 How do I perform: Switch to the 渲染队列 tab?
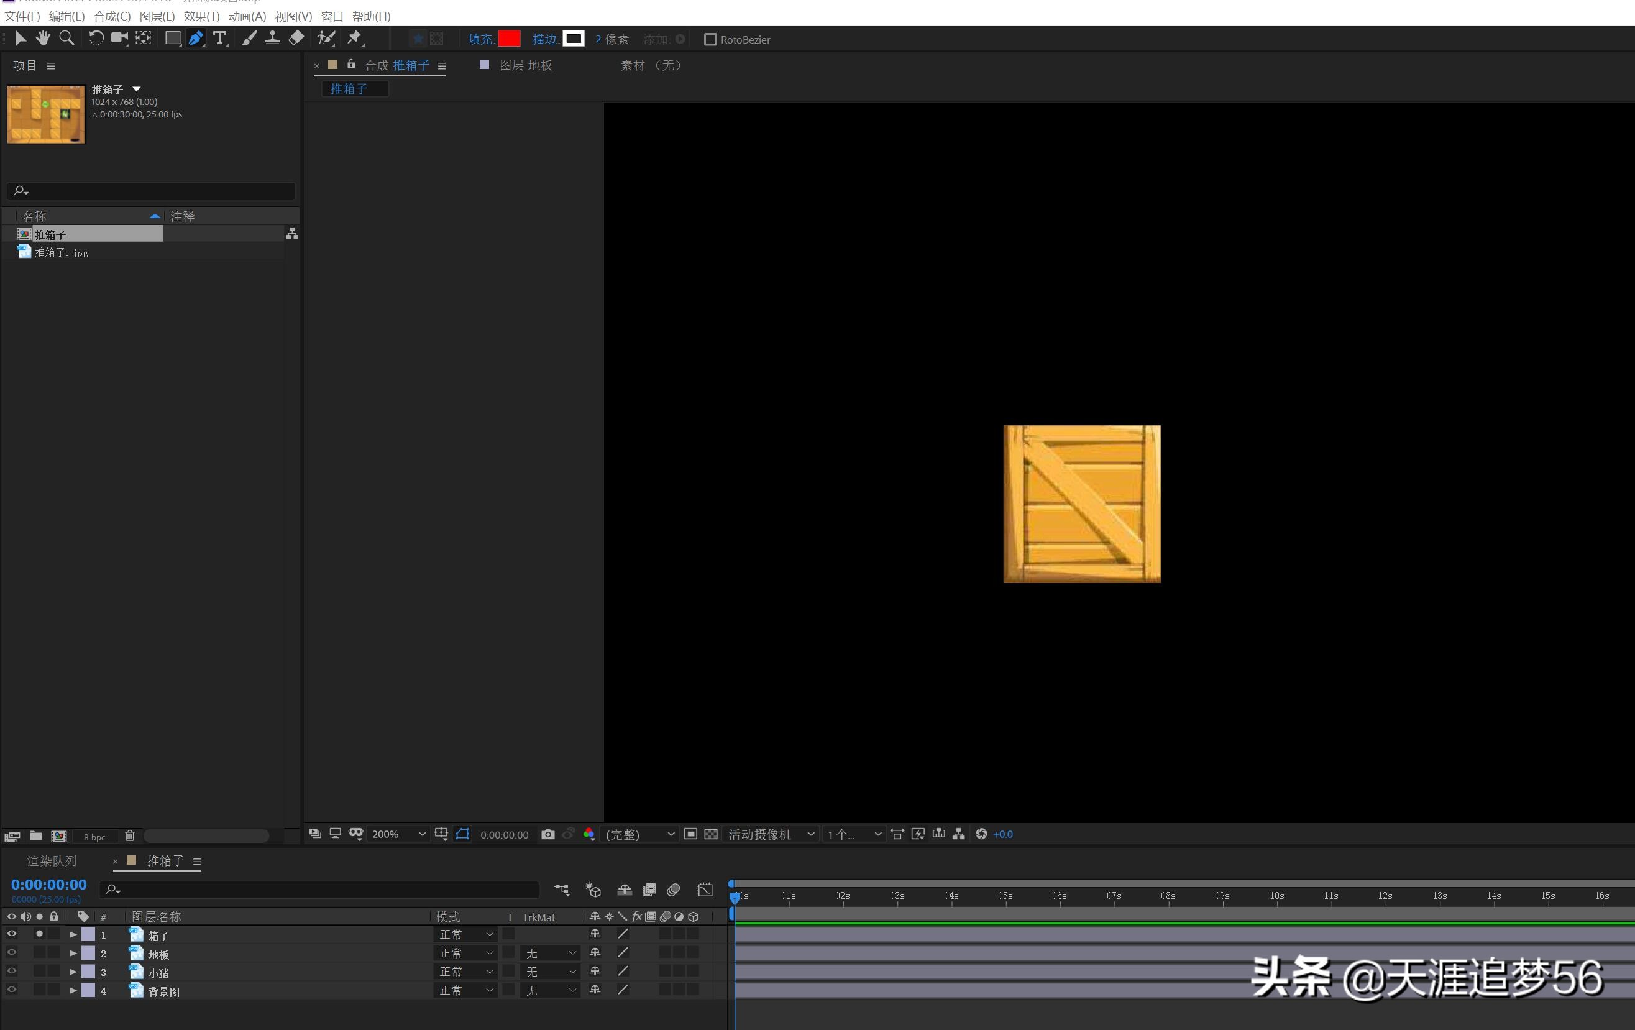click(52, 861)
